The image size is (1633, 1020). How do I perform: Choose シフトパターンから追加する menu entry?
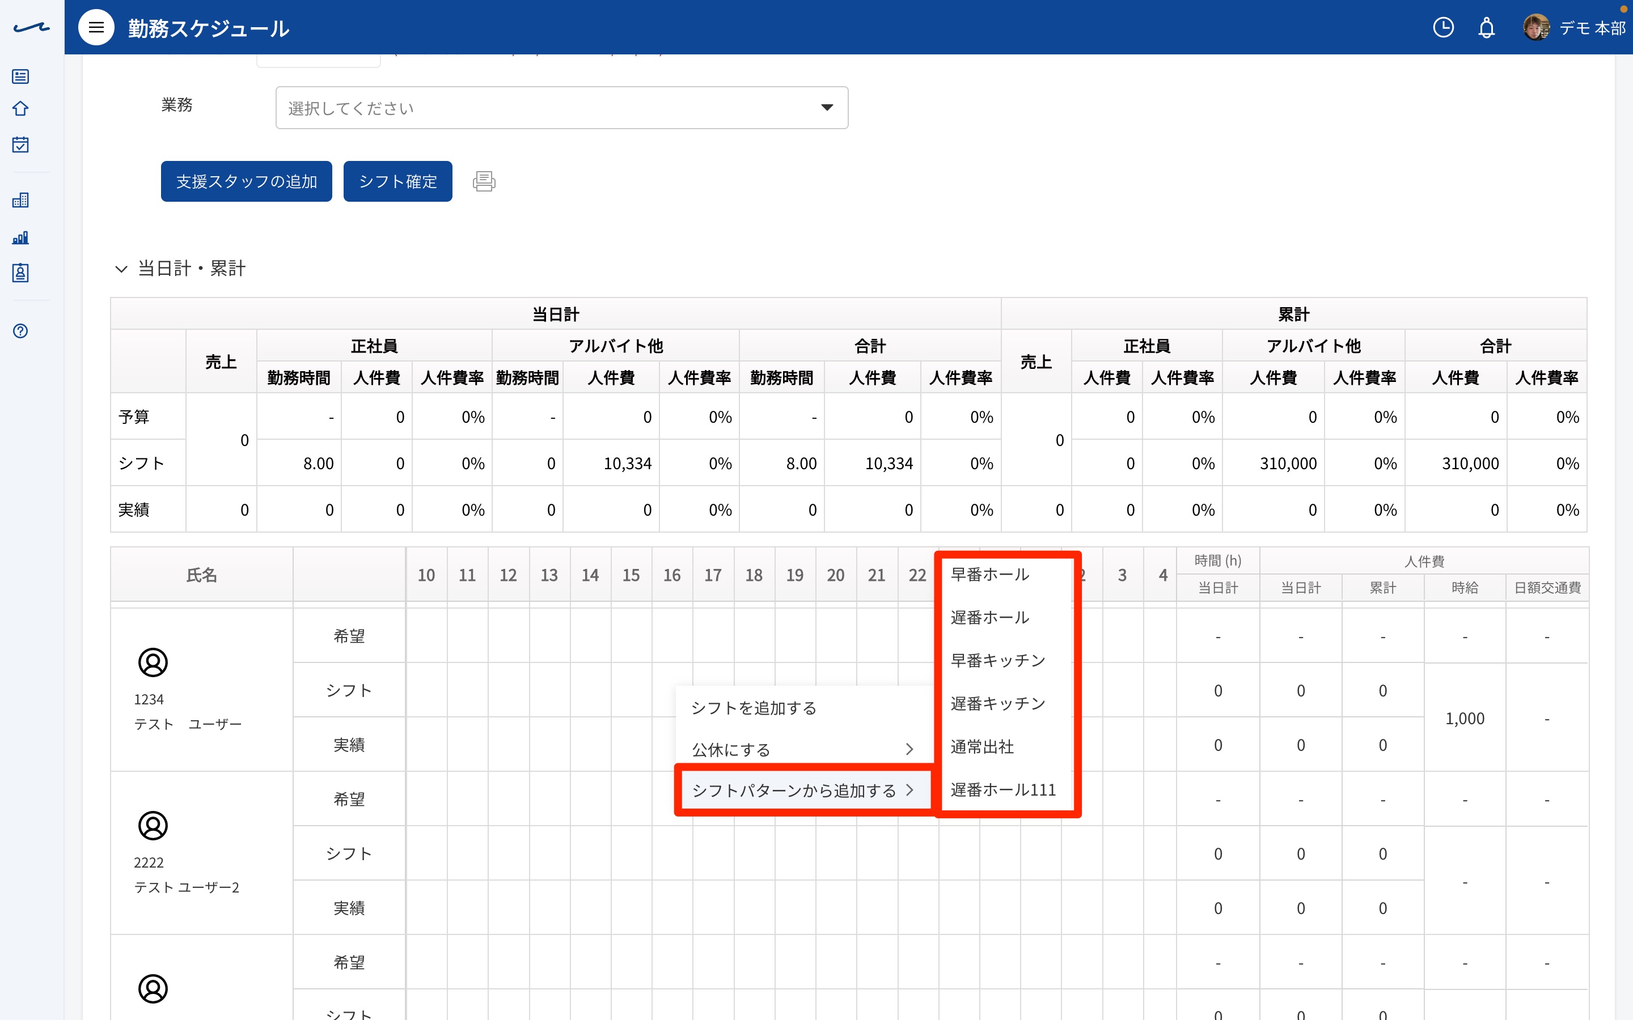pos(803,790)
